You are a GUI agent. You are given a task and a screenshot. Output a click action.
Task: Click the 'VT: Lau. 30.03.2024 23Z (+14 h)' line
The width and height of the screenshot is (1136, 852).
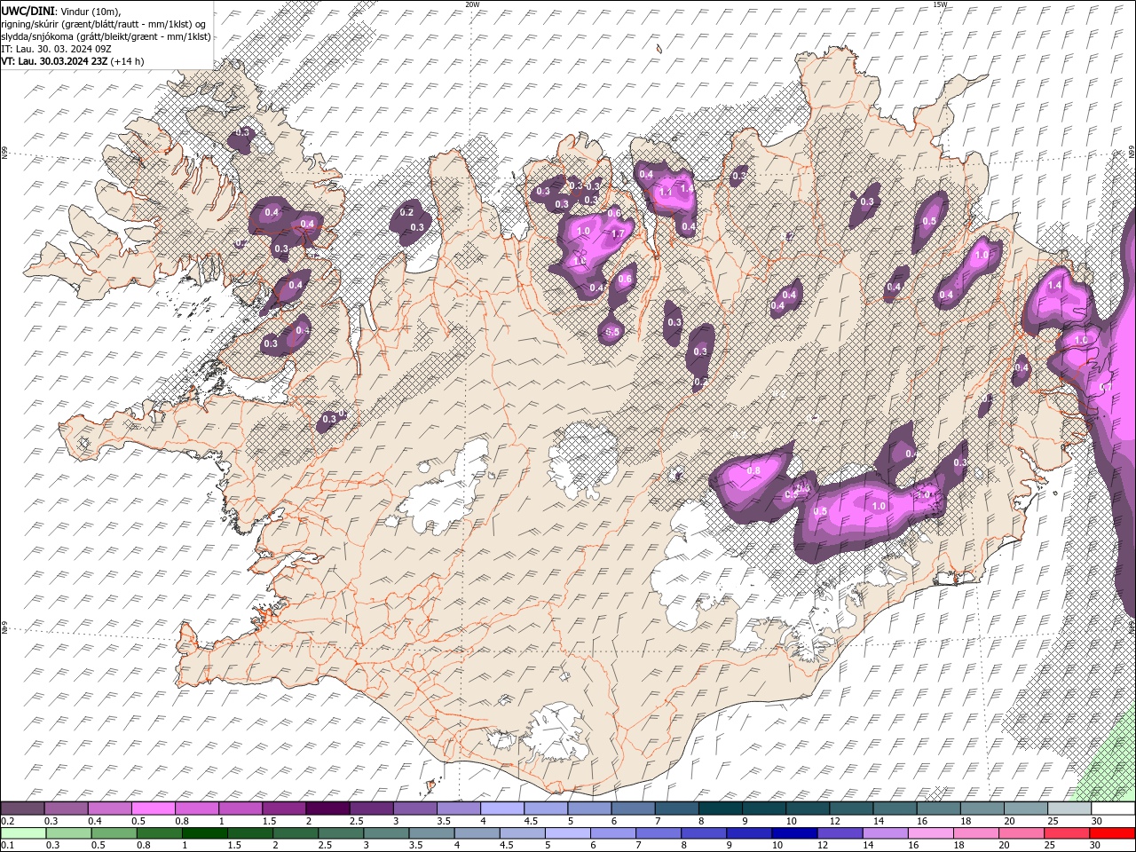pyautogui.click(x=73, y=61)
